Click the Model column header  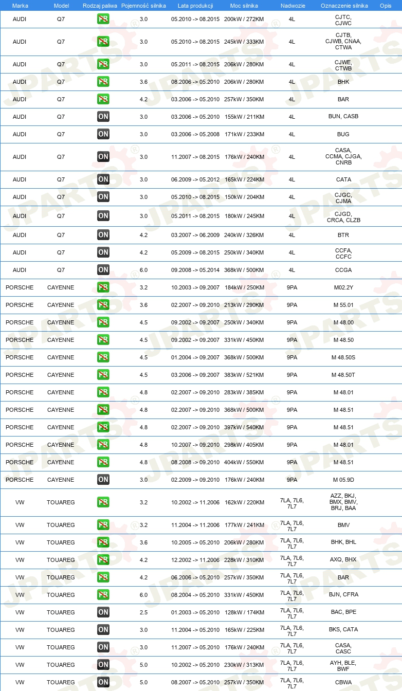[61, 5]
